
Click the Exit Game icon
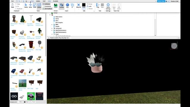pyautogui.click(x=119, y=6)
